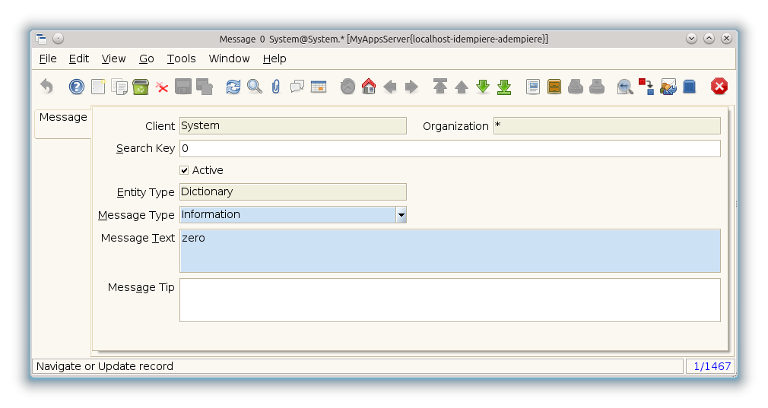The width and height of the screenshot is (768, 408).
Task: Expand the Message Type dropdown
Action: 401,215
